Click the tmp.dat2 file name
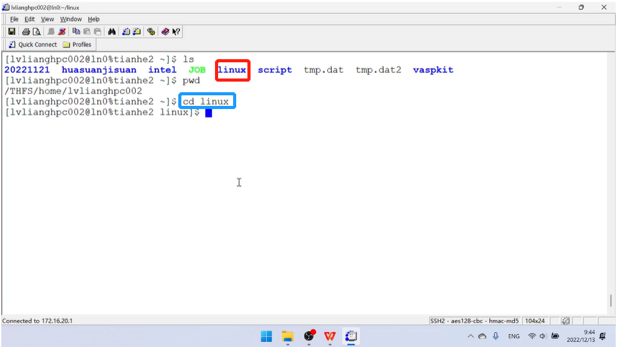This screenshot has width=617, height=347. pos(378,70)
